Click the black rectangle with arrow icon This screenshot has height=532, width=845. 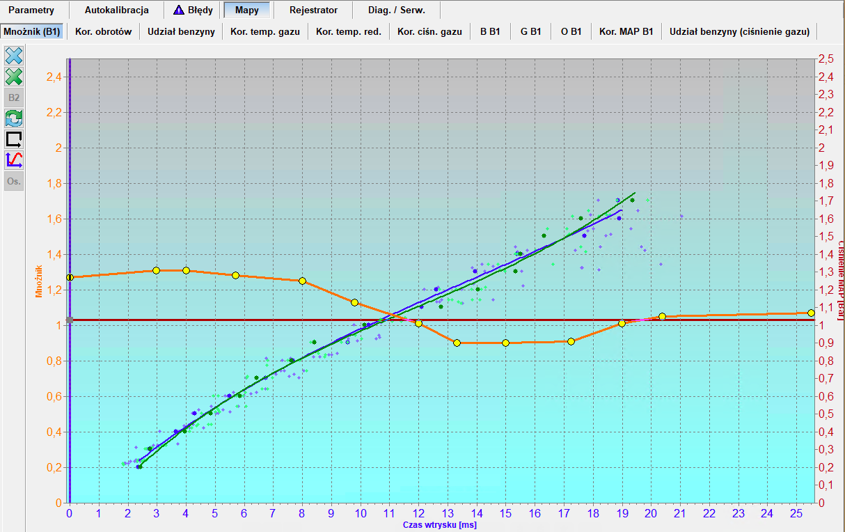[14, 139]
